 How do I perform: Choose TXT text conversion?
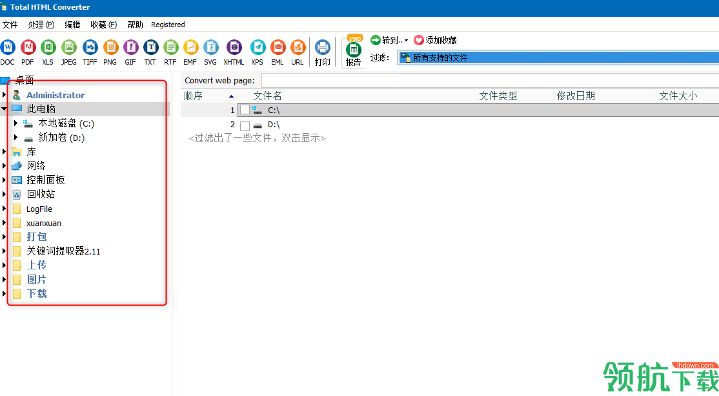(150, 47)
